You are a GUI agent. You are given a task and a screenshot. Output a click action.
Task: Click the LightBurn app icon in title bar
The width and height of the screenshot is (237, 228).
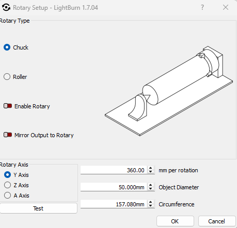click(6, 7)
